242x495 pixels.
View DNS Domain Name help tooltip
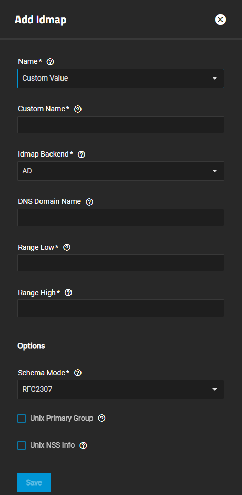click(89, 202)
